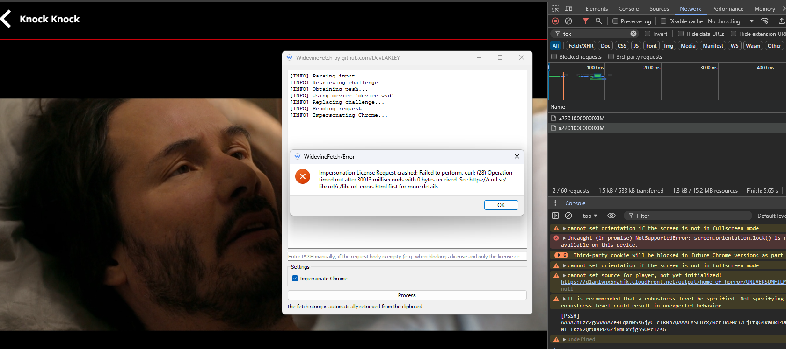The width and height of the screenshot is (786, 349).
Task: Expand the 'cannot set source for player' warning
Action: pos(564,275)
